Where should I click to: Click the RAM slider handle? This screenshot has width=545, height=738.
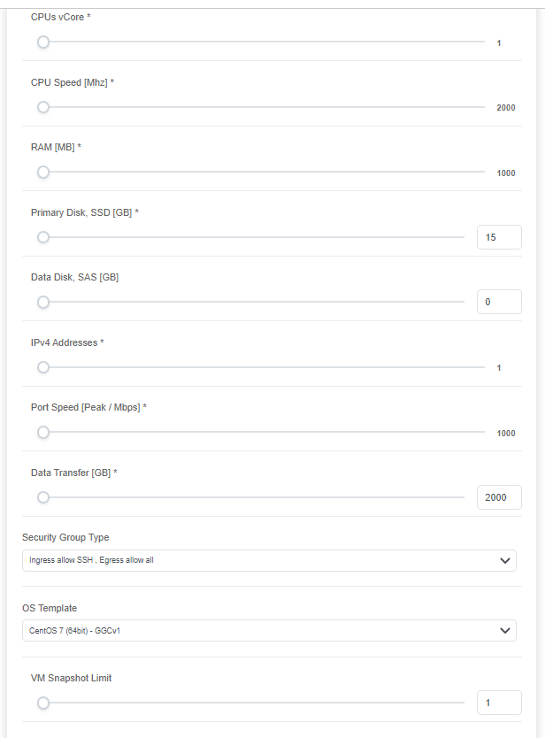click(42, 173)
